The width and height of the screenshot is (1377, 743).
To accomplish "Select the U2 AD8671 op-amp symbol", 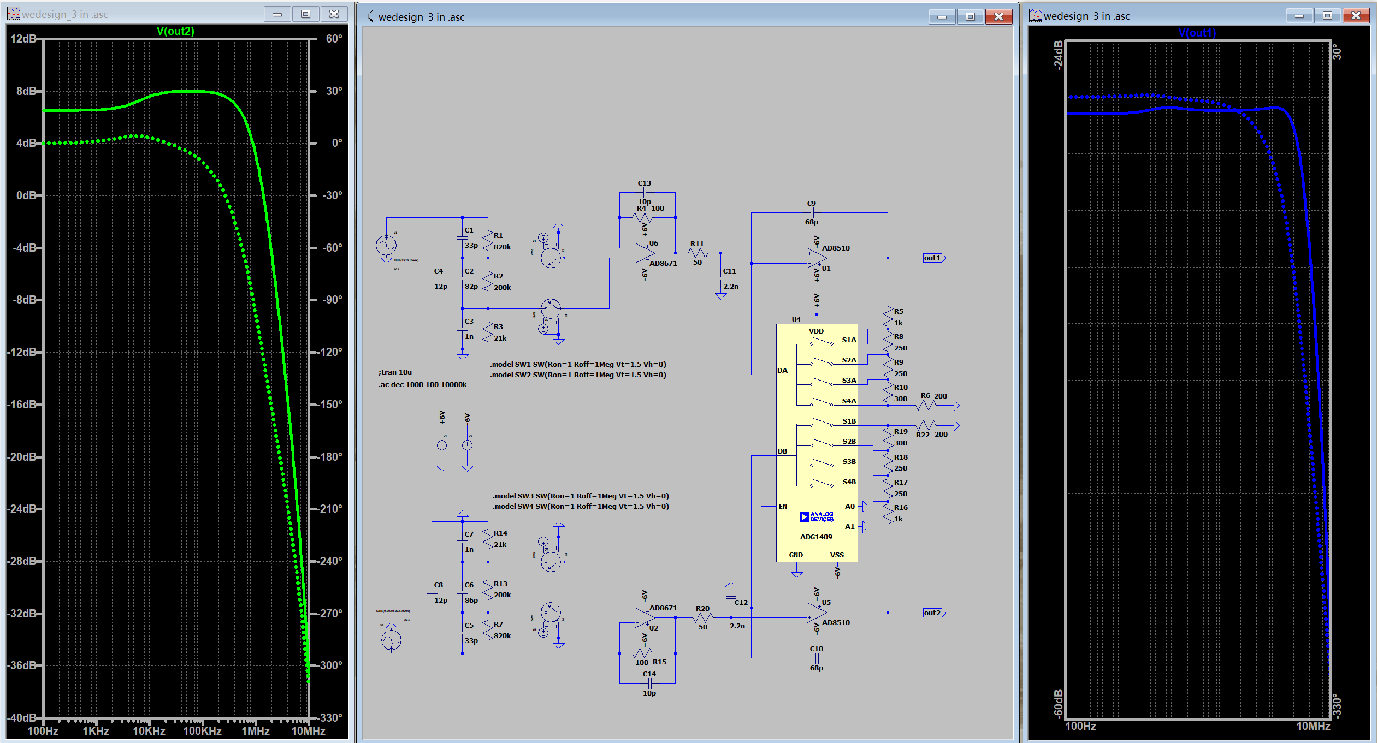I will click(645, 618).
